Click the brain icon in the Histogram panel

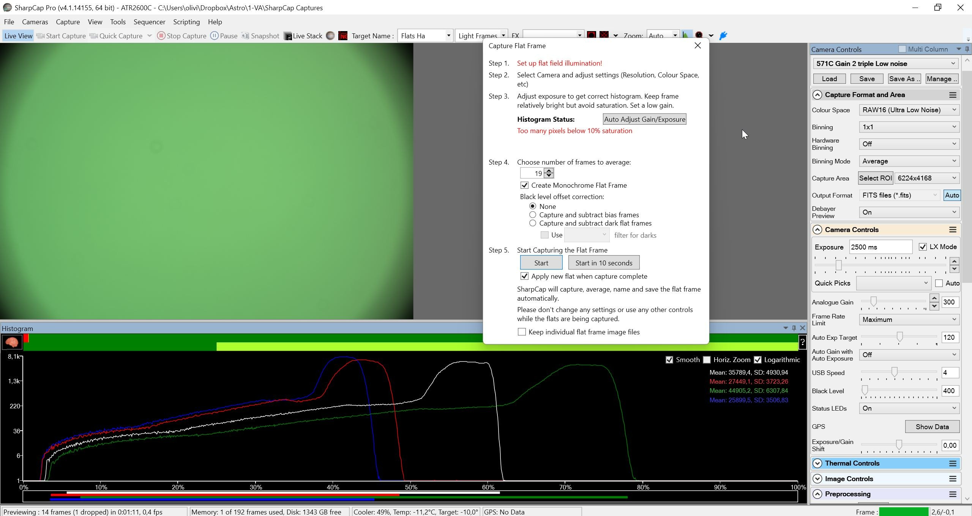coord(12,342)
